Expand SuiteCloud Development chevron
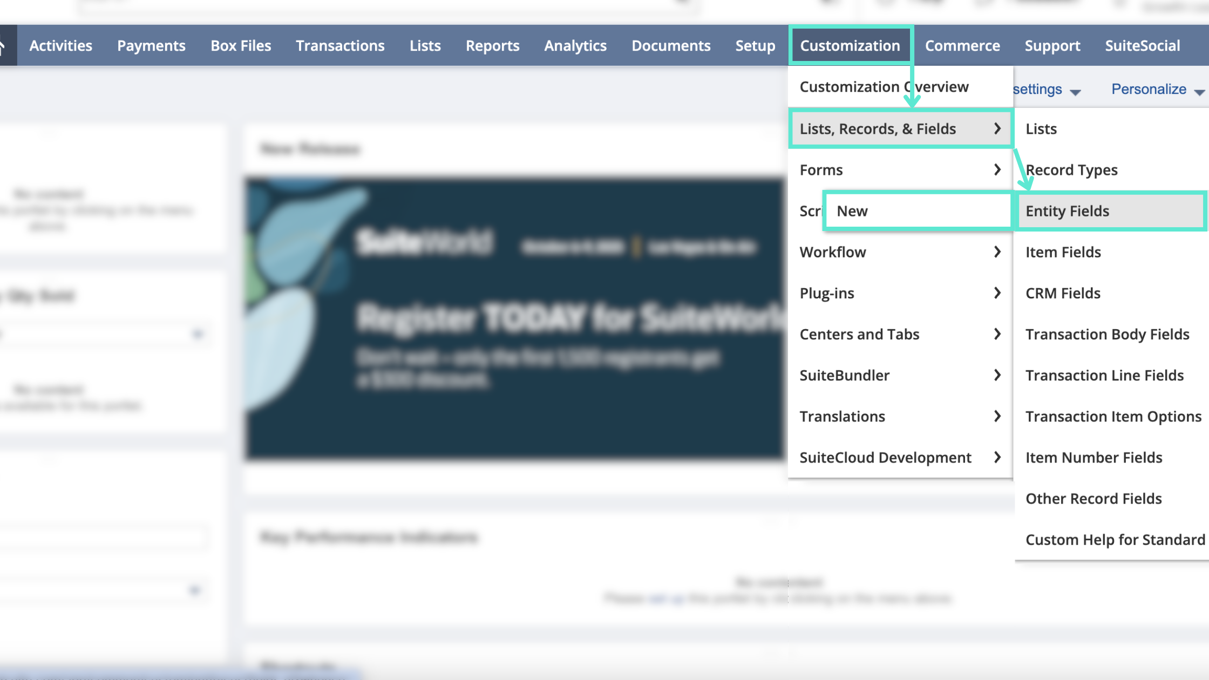Viewport: 1209px width, 680px height. pos(997,457)
